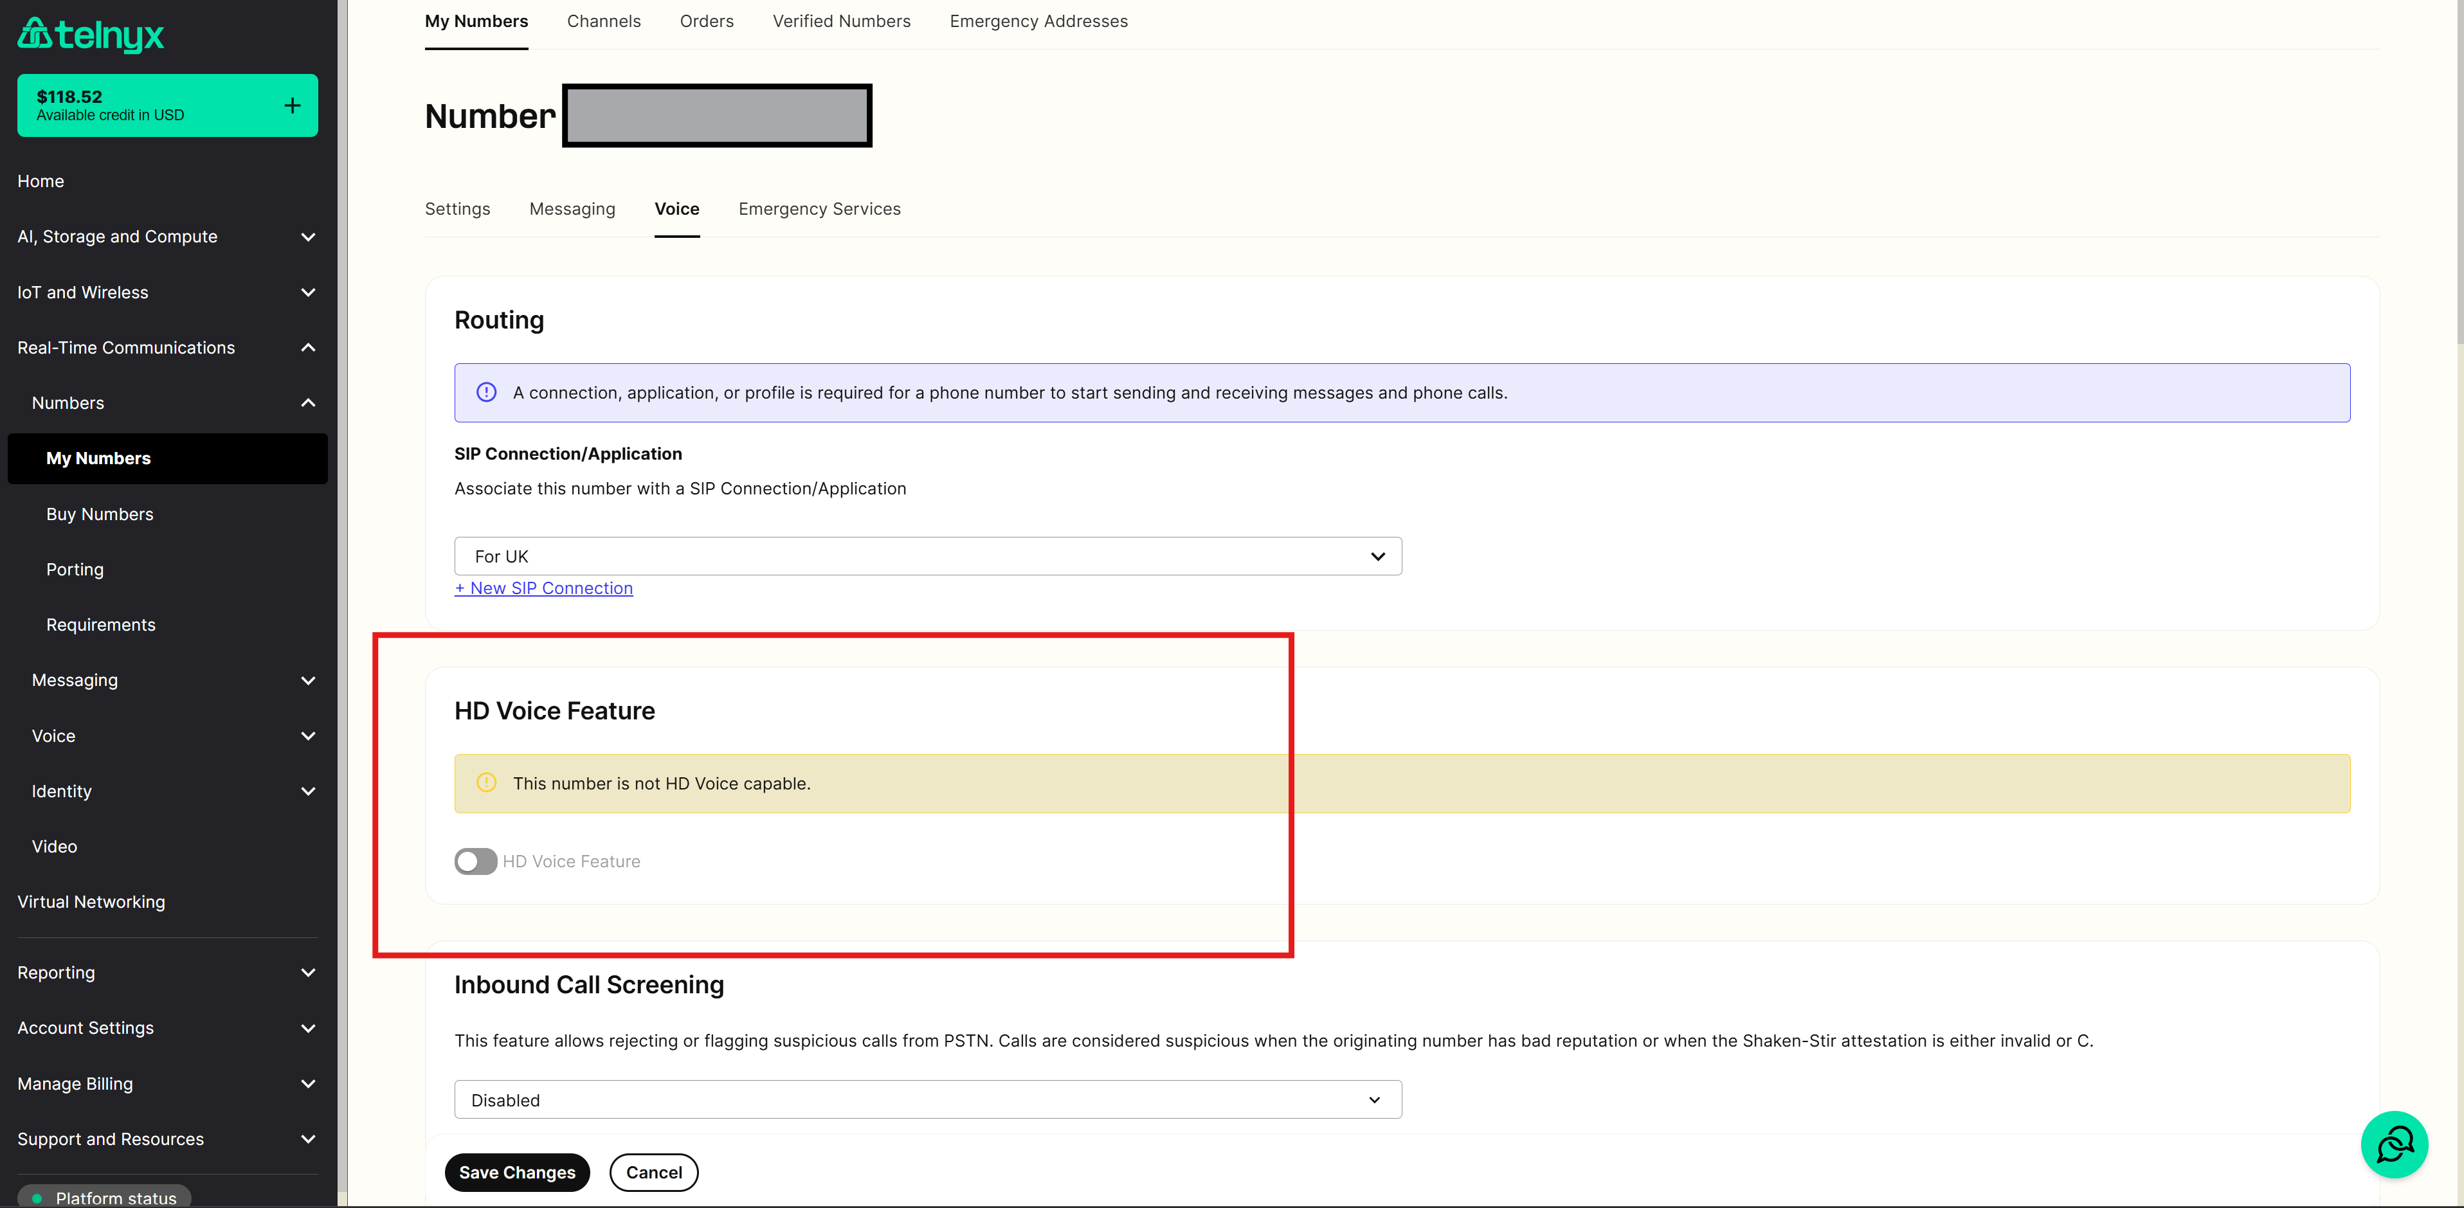The width and height of the screenshot is (2464, 1208).
Task: Open the chat support bubble icon
Action: click(2394, 1144)
